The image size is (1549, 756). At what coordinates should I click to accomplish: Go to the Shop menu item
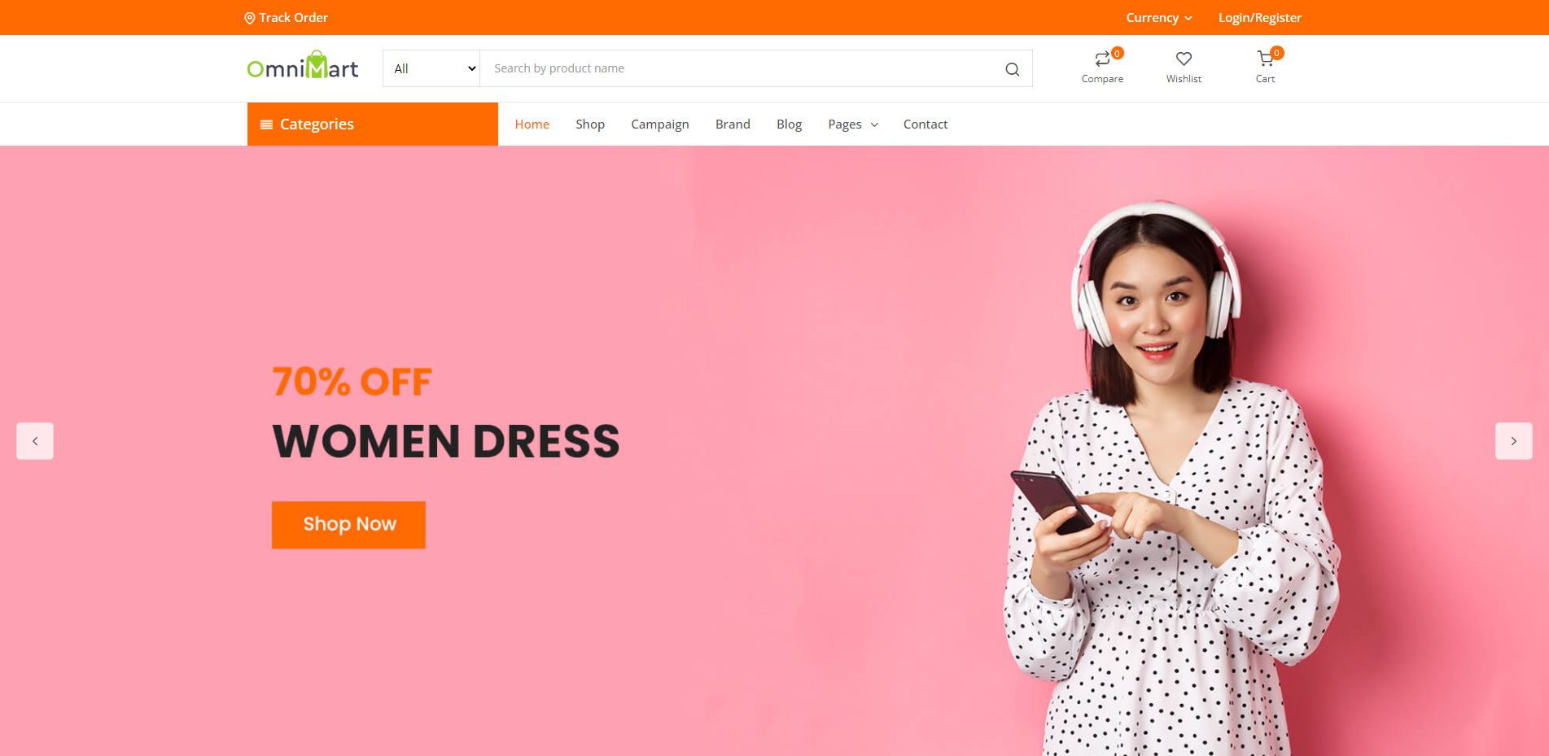(x=590, y=125)
